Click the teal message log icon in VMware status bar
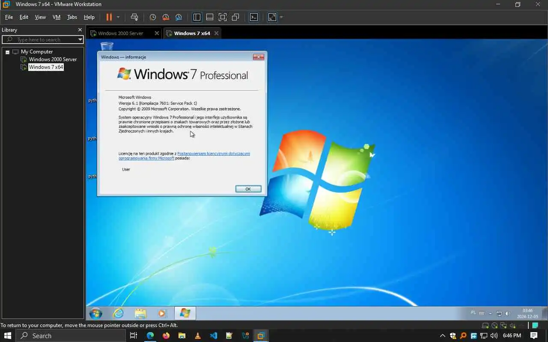The image size is (548, 342). coord(535,325)
